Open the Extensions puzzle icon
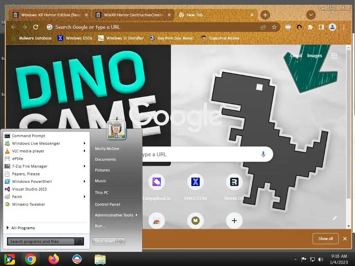Screen dimensions: 355x266 [x=310, y=27]
